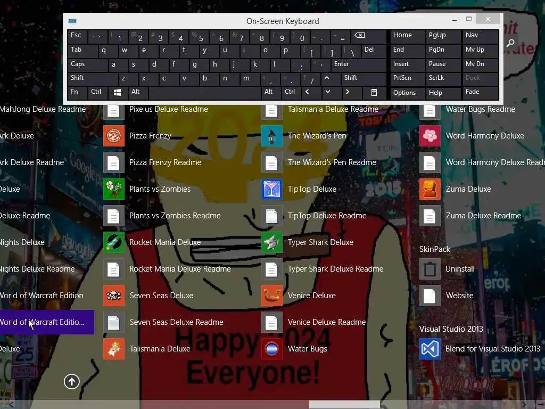Click the Esc key
This screenshot has height=409, width=545.
[x=77, y=36]
